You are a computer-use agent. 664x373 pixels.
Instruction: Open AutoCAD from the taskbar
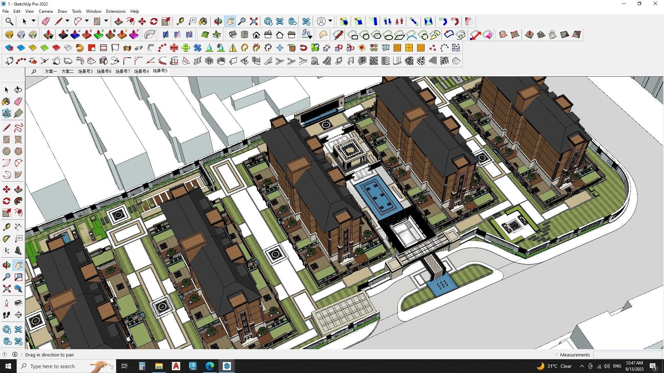pyautogui.click(x=176, y=366)
